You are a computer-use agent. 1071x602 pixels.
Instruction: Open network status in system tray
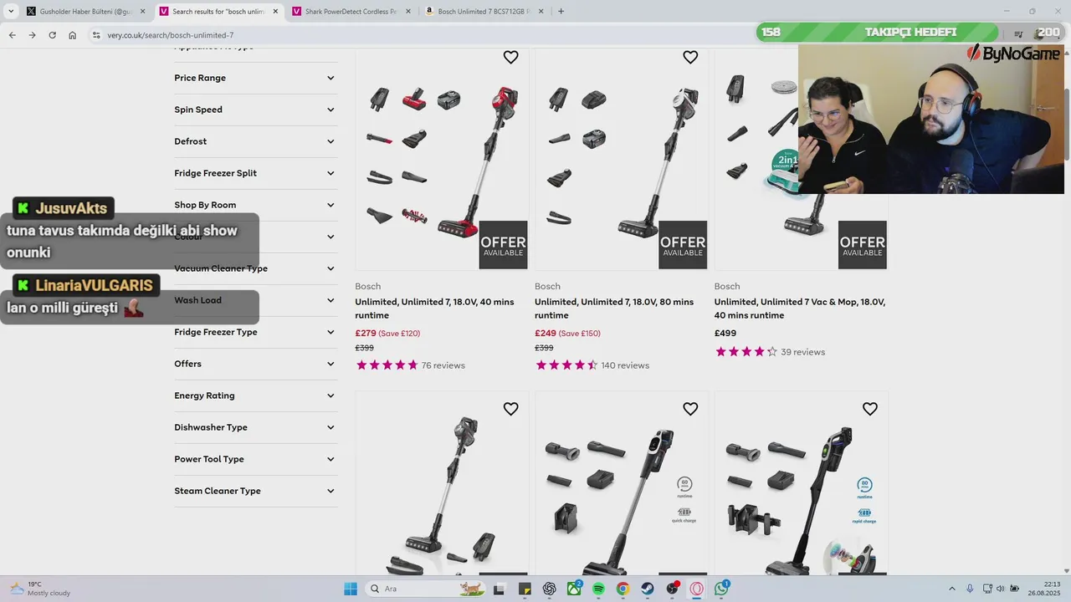(987, 589)
